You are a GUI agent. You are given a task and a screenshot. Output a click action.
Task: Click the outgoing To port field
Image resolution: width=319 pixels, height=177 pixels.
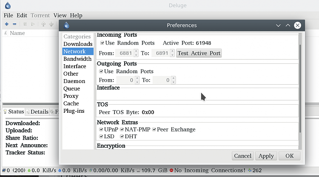click(162, 80)
